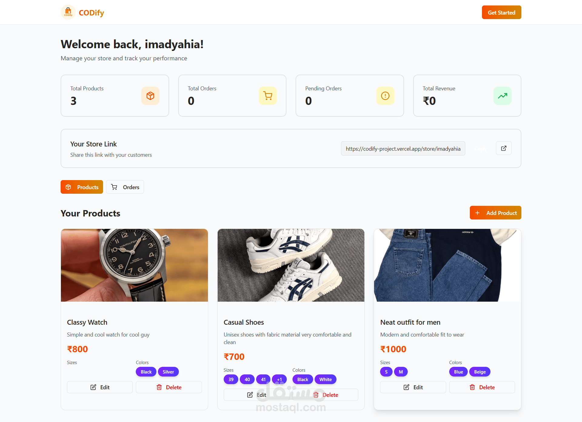Click the Total Products box icon
This screenshot has width=582, height=422.
[x=150, y=96]
